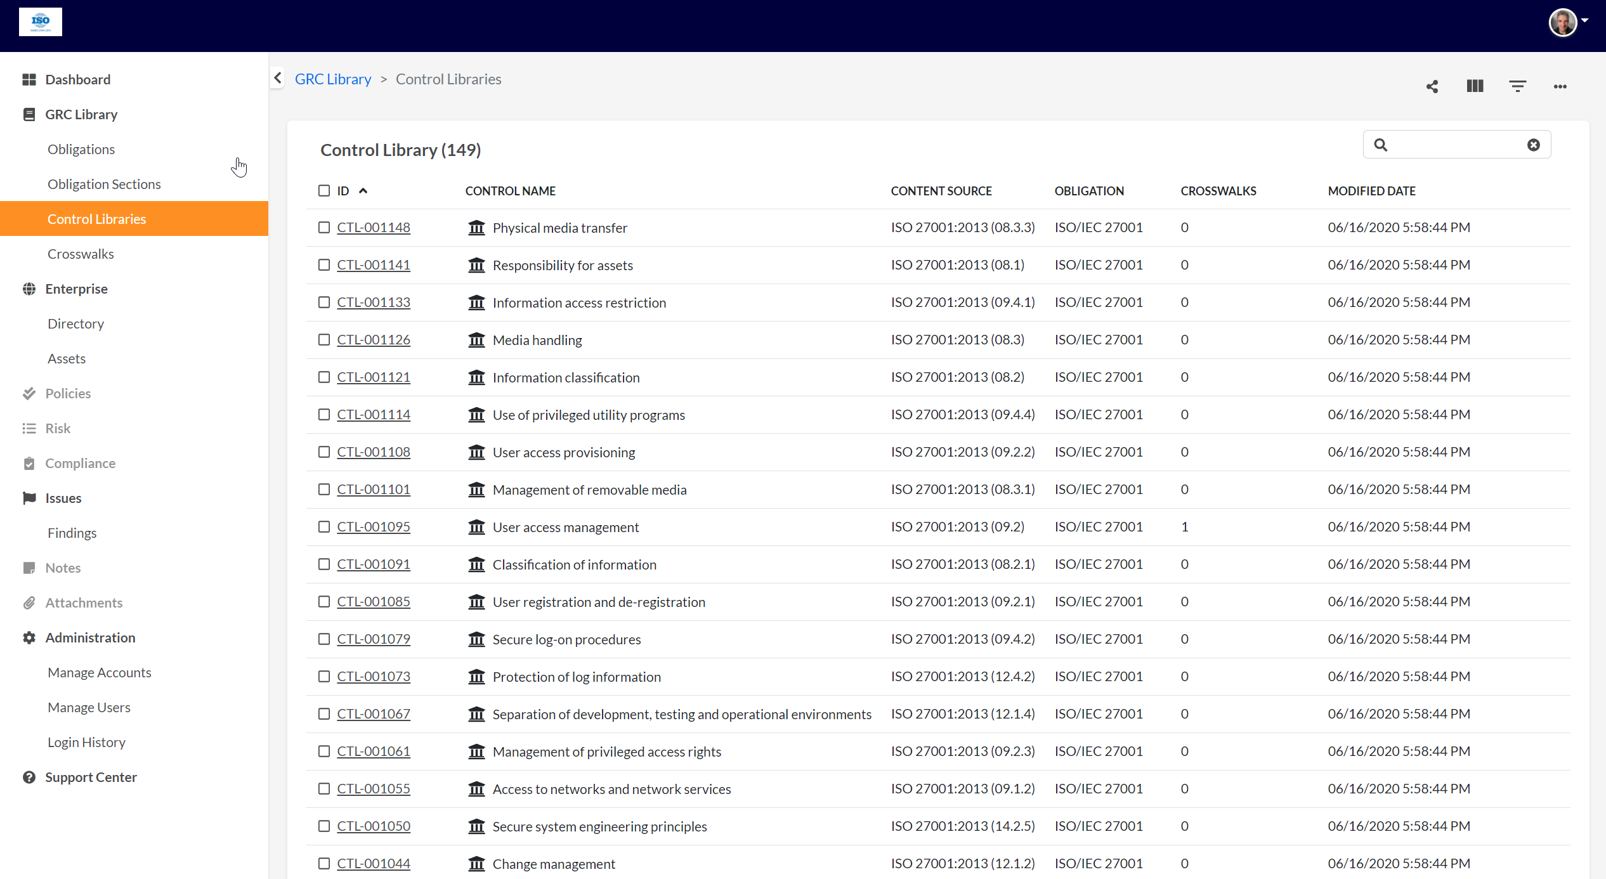Check the box for CTL-001148
Viewport: 1606px width, 879px height.
coord(324,228)
